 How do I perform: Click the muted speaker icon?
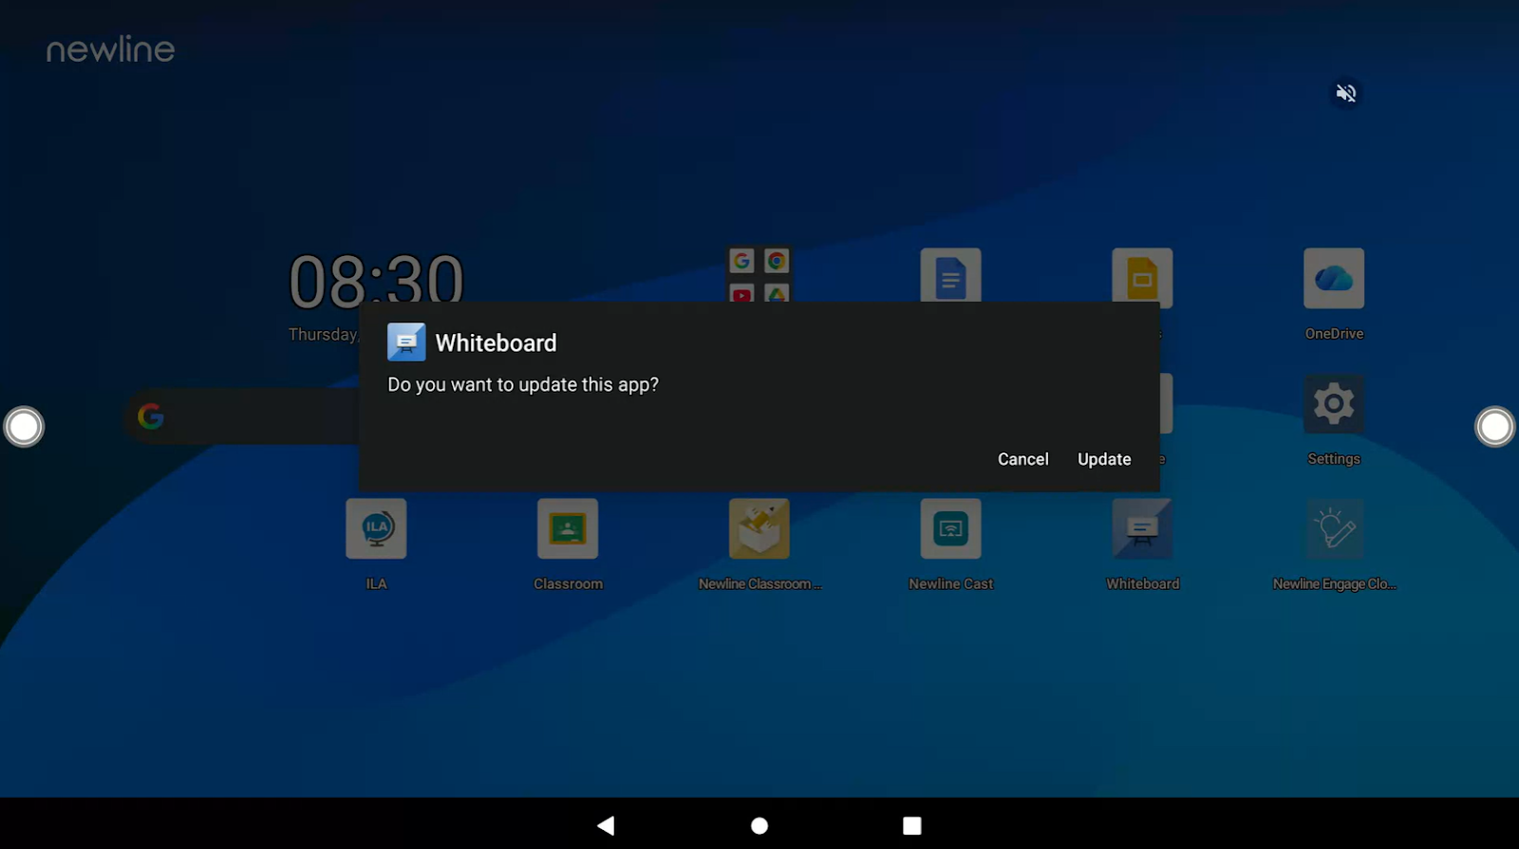tap(1345, 93)
